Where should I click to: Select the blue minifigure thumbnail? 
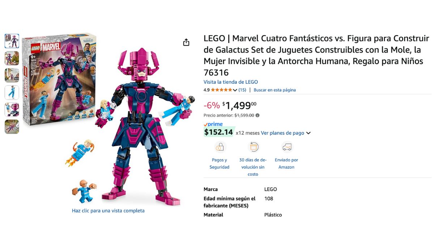pyautogui.click(x=12, y=93)
